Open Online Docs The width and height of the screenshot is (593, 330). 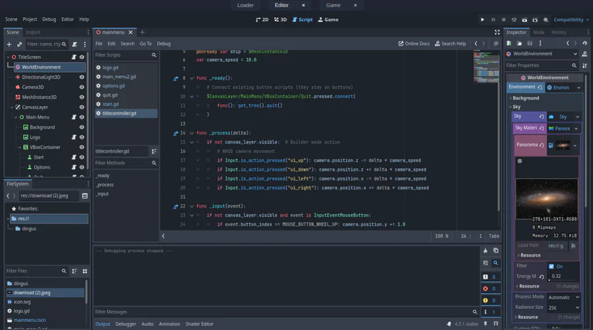[x=414, y=44]
